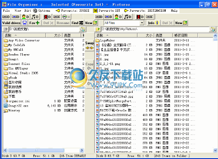The height and width of the screenshot is (159, 218).
Task: Create new item in the destination pane
Action: (181, 23)
